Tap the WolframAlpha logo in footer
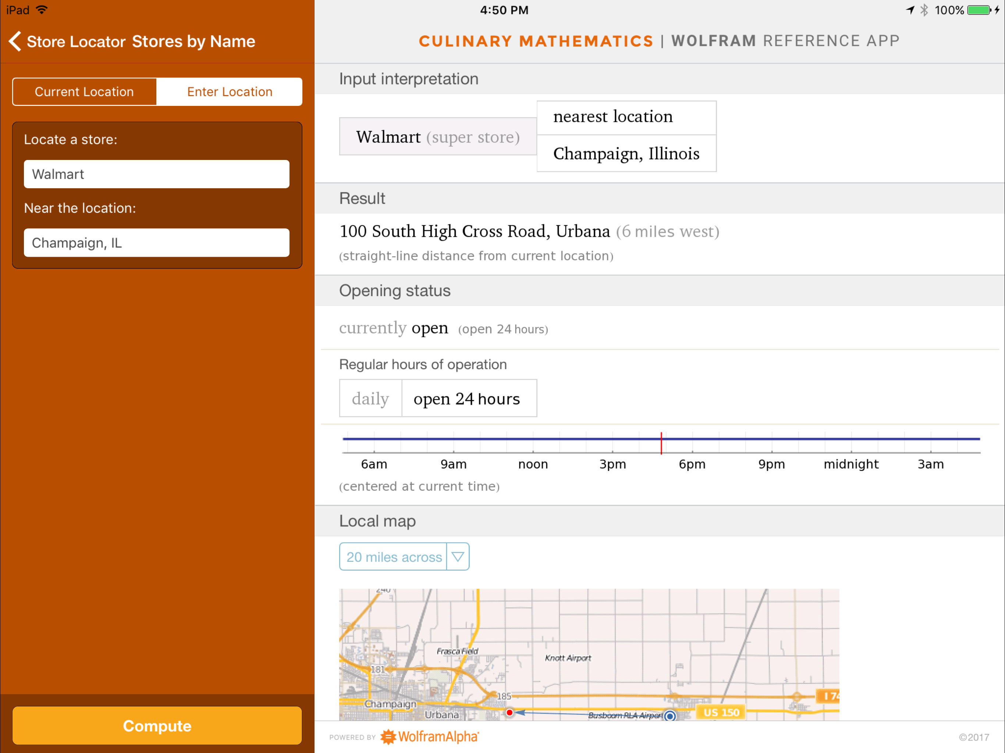The image size is (1005, 753). click(x=429, y=737)
